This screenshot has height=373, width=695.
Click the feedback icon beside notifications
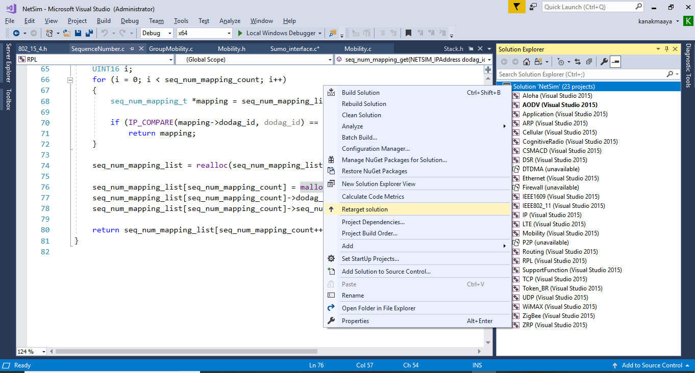pos(533,7)
